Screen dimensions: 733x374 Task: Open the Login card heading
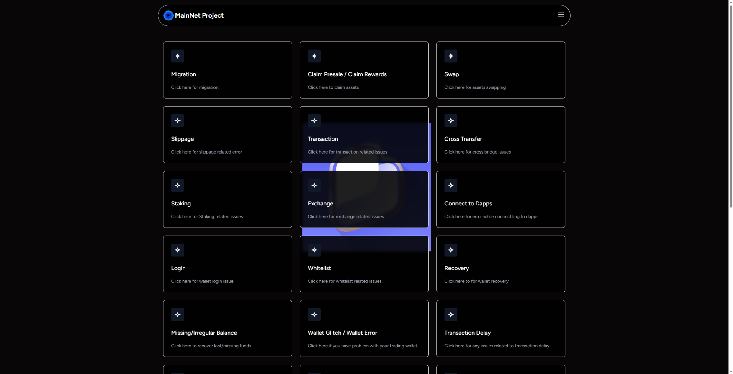point(178,268)
